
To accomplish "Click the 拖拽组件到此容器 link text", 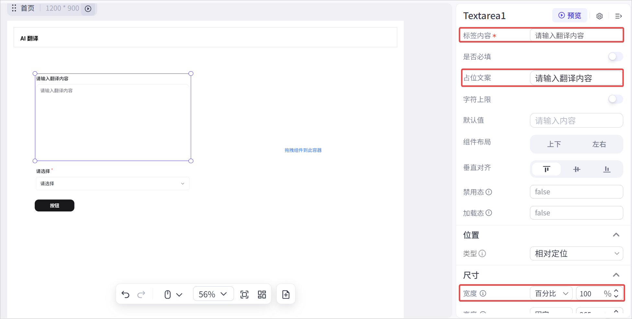I will [303, 150].
